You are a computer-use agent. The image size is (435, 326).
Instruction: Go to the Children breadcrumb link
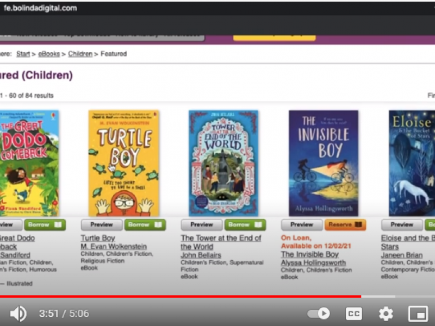(x=80, y=54)
